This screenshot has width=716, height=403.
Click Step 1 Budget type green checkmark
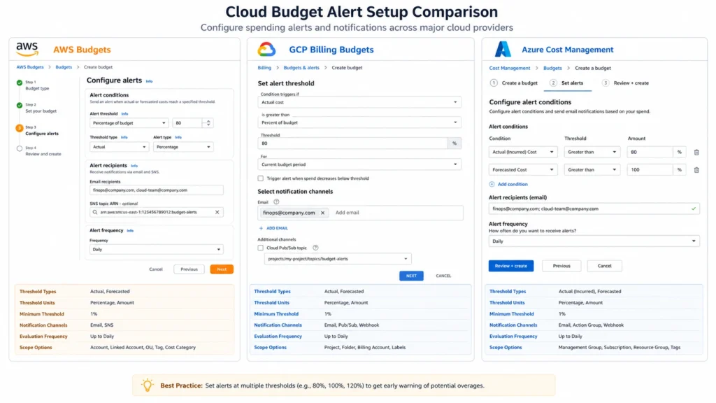pyautogui.click(x=19, y=83)
